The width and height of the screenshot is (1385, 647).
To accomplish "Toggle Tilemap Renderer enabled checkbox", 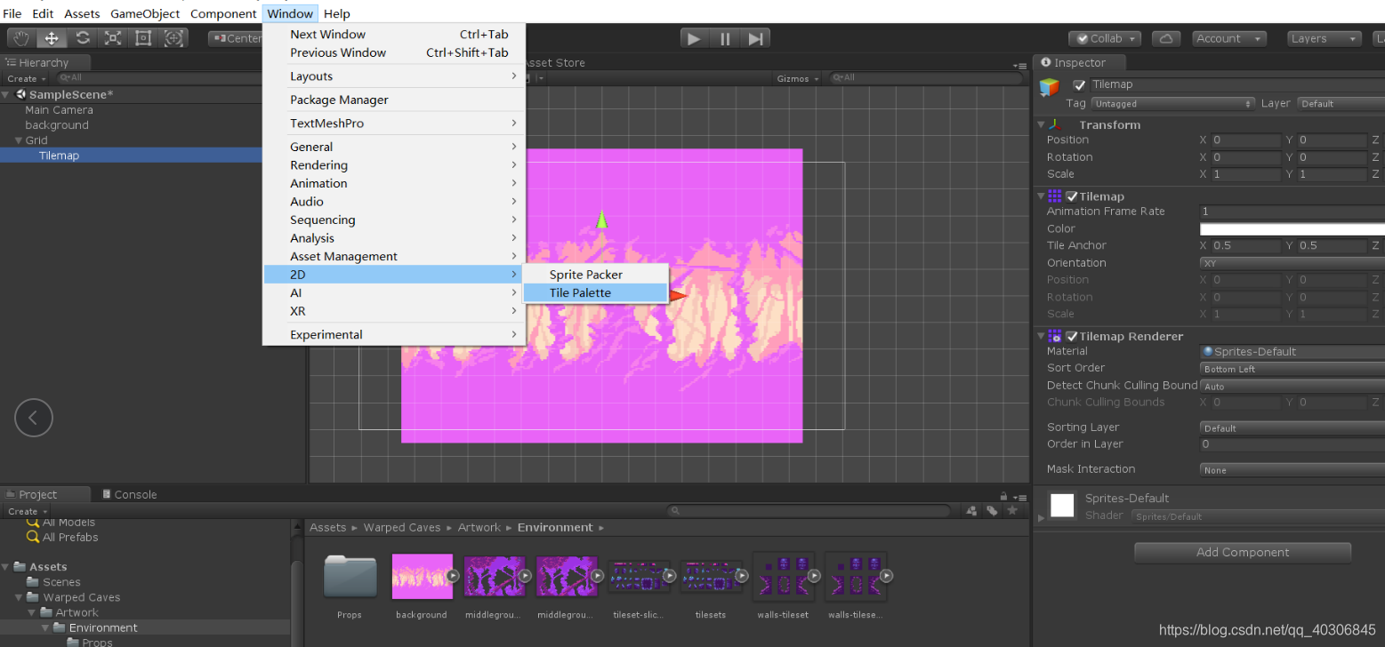I will coord(1072,336).
